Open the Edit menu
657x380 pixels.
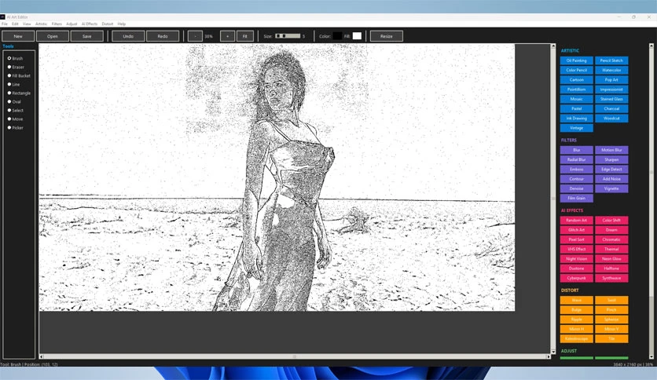click(x=15, y=24)
